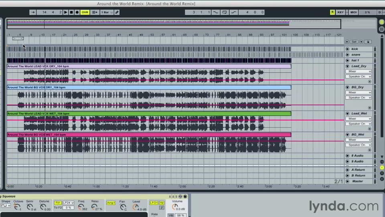This screenshot has width=385, height=217.
Task: Click the device Volume knob
Action: point(175,207)
